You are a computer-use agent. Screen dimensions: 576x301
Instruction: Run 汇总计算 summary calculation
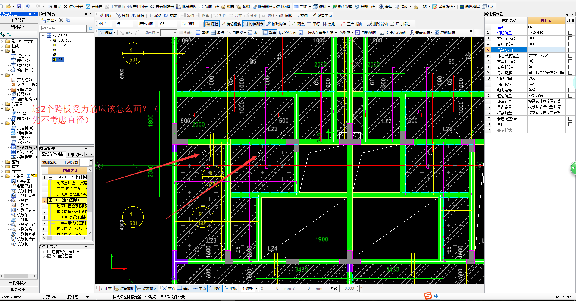pyautogui.click(x=73, y=7)
